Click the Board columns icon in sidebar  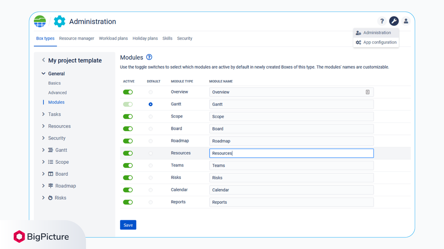coord(50,174)
